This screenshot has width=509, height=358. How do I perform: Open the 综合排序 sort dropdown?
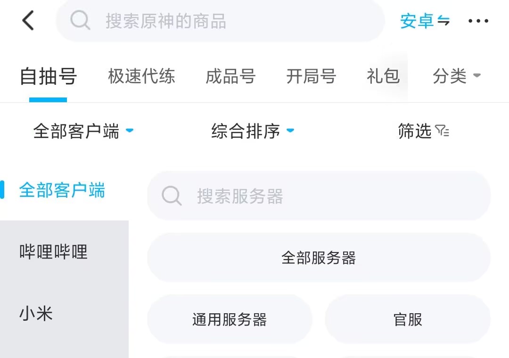[253, 131]
